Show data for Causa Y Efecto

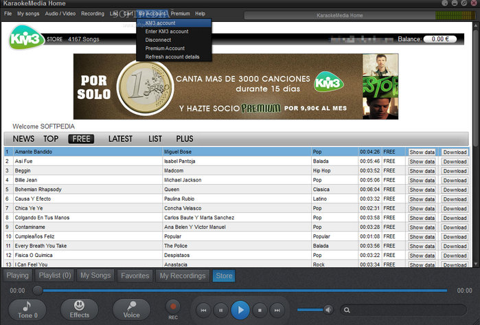pos(422,199)
